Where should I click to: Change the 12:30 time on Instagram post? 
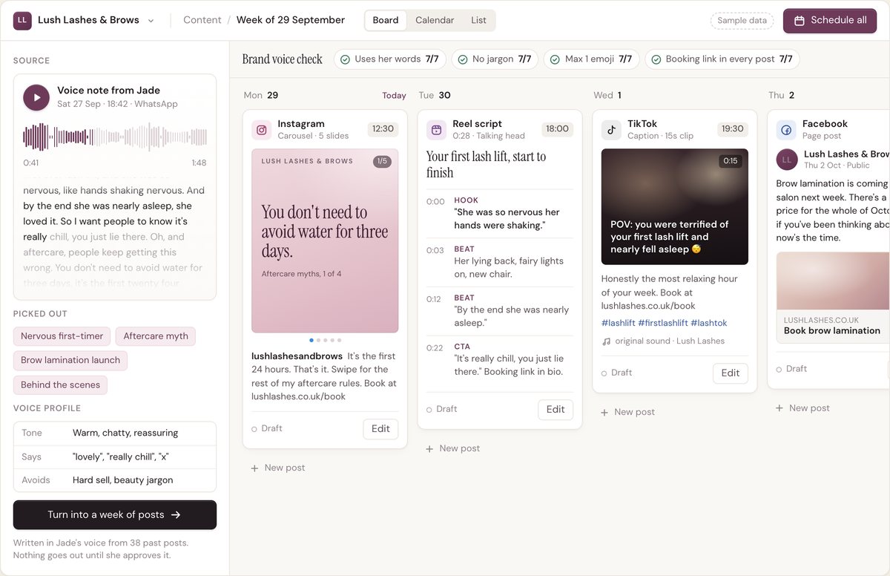[383, 129]
